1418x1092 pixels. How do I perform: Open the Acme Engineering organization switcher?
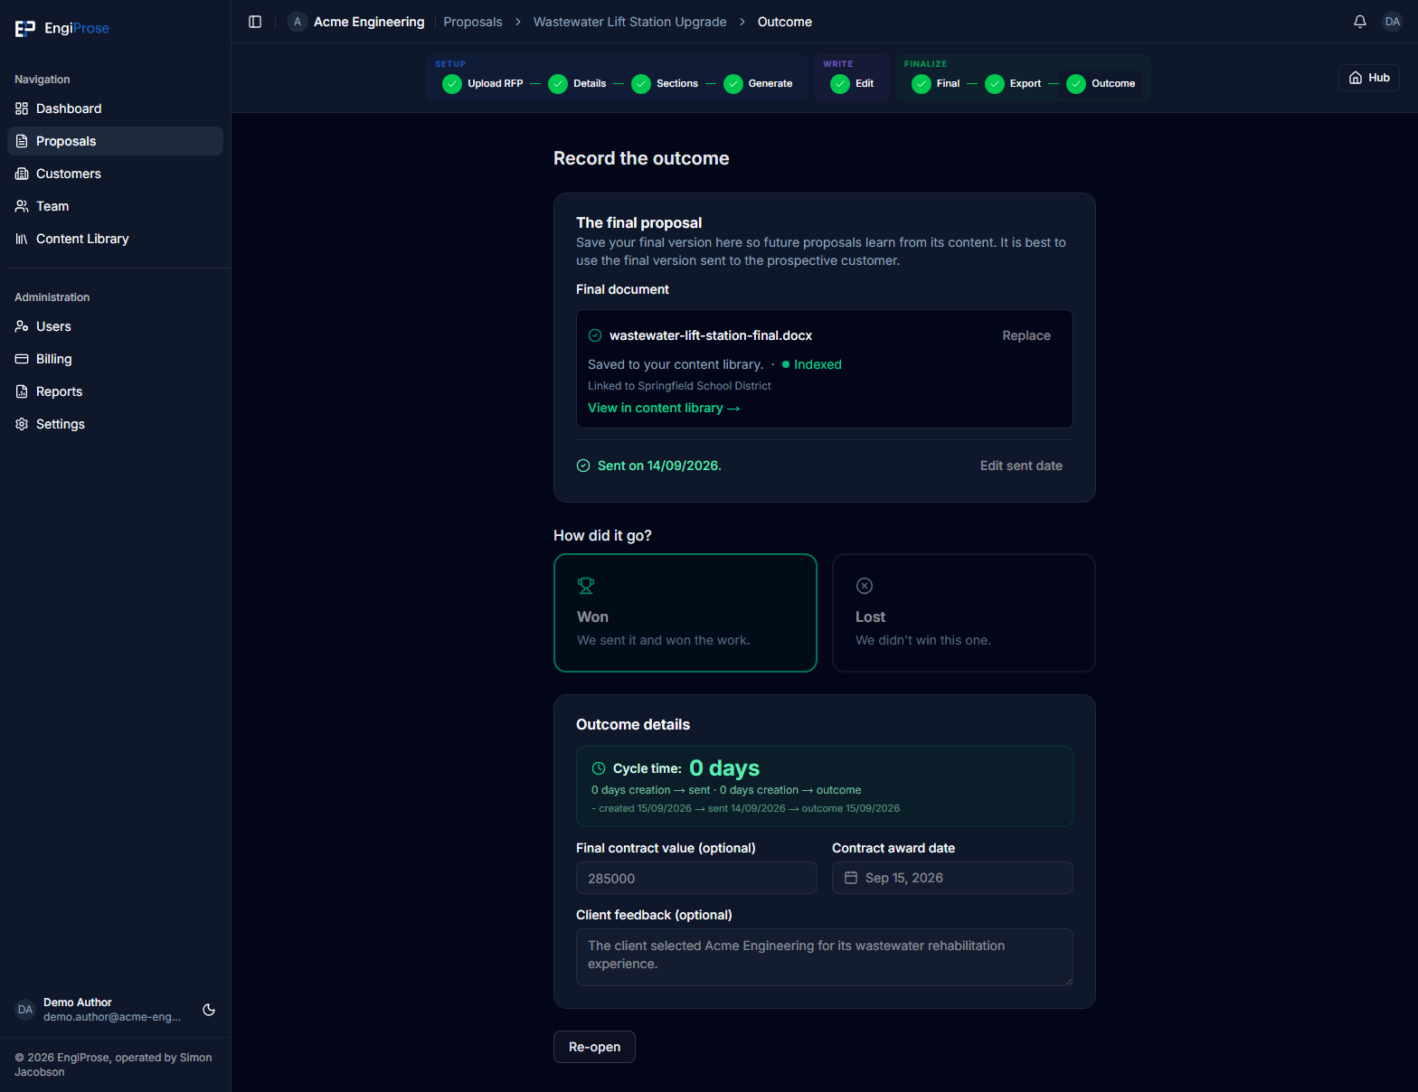356,22
